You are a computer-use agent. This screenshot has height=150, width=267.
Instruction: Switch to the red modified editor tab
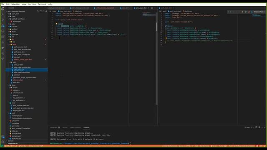click(x=105, y=8)
